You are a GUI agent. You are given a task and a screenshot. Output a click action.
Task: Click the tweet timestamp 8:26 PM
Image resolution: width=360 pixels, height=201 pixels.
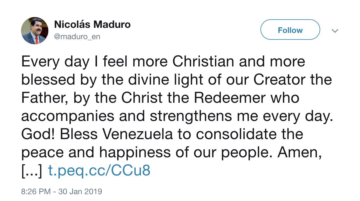pyautogui.click(x=36, y=191)
